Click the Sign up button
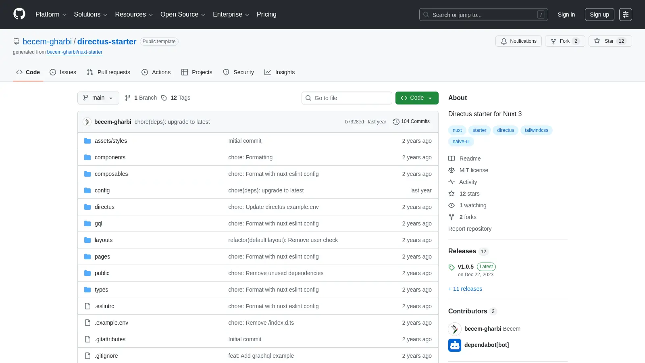Image resolution: width=645 pixels, height=363 pixels. click(599, 15)
